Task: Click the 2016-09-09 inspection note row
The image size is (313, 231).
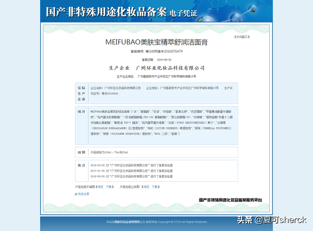Action: [132, 176]
